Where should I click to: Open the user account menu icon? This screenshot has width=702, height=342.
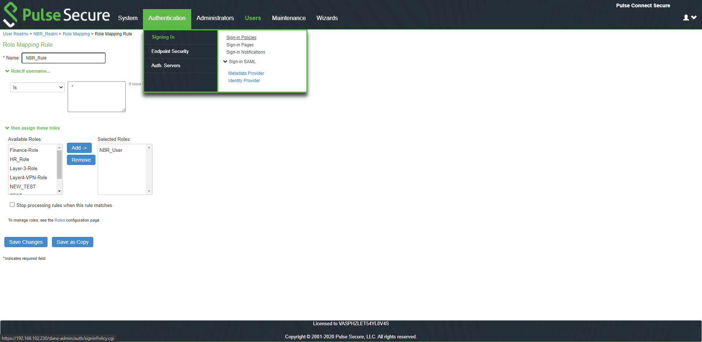(x=689, y=18)
